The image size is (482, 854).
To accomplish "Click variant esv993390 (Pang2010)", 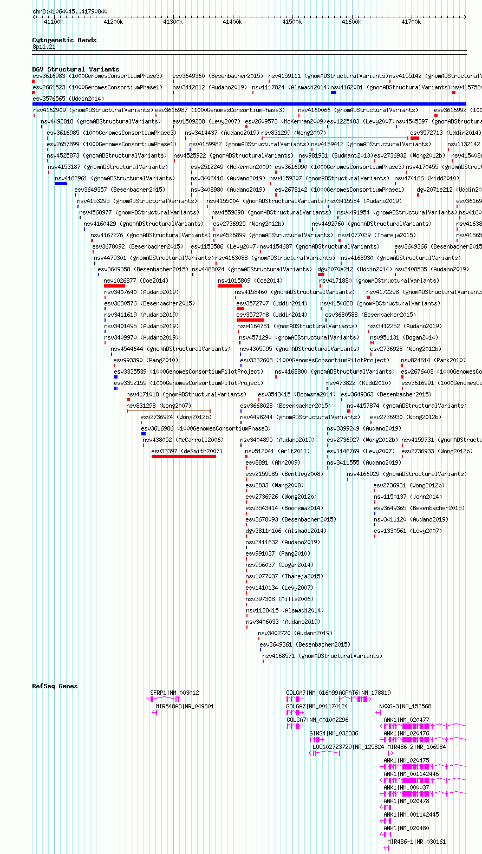I will point(146,360).
